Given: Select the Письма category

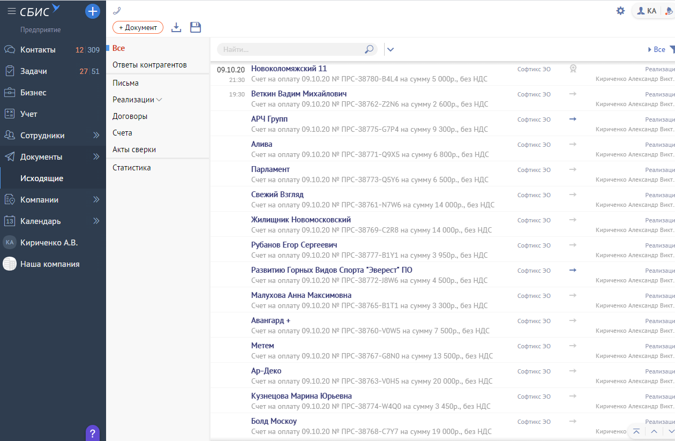Looking at the screenshot, I should coord(125,83).
